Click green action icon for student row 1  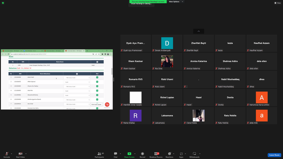(97, 77)
